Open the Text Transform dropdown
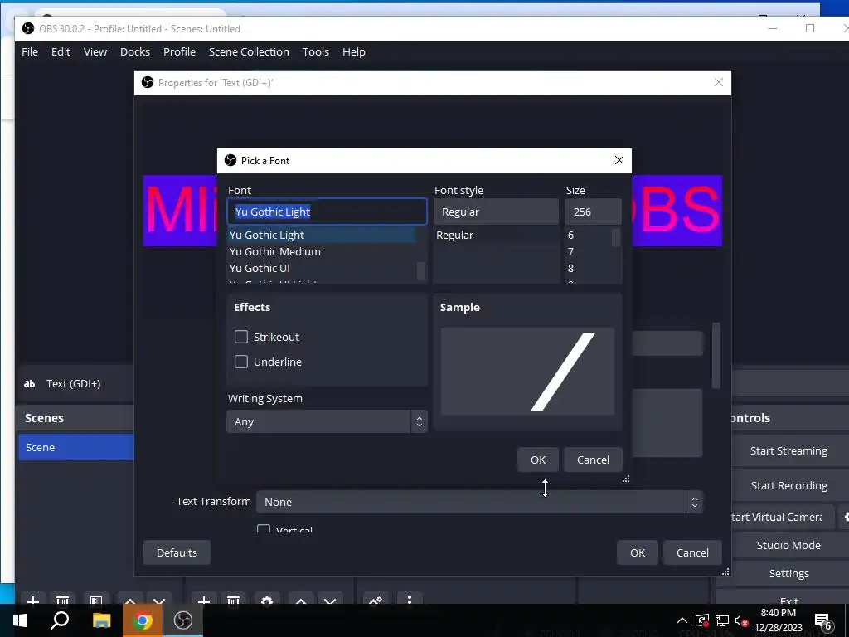 click(480, 502)
